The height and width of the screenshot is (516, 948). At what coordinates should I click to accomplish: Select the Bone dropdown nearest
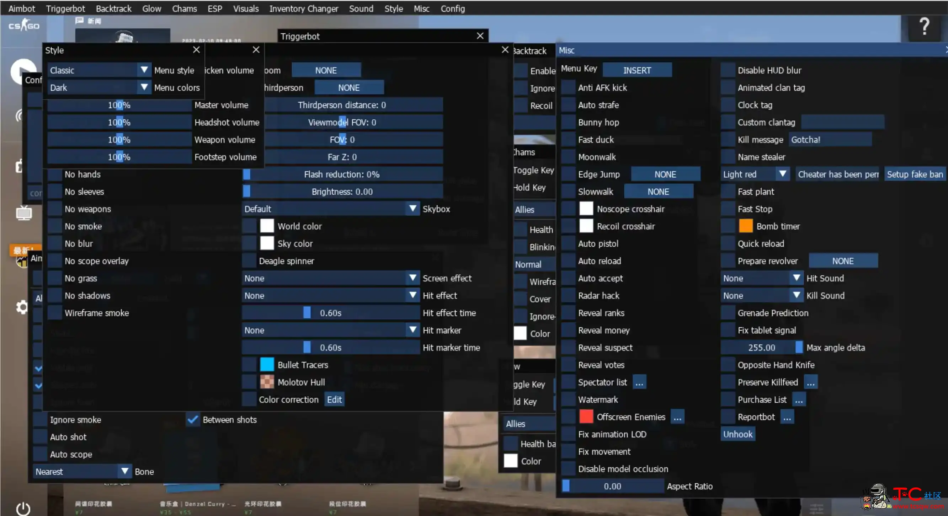82,472
